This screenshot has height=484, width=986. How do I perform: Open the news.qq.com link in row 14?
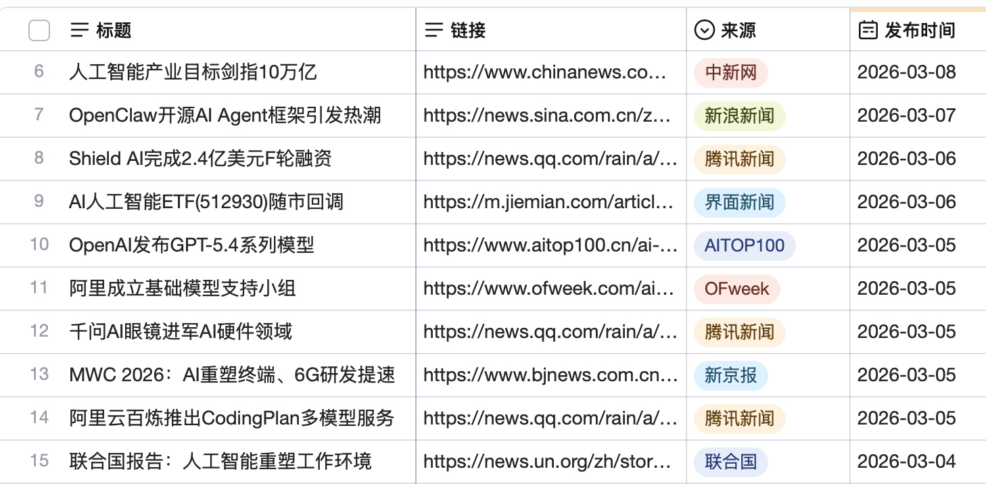coord(550,418)
